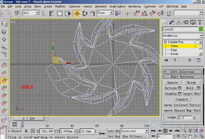Click Remove Isolated Vertices button
This screenshot has height=139, width=205.
(x=182, y=105)
